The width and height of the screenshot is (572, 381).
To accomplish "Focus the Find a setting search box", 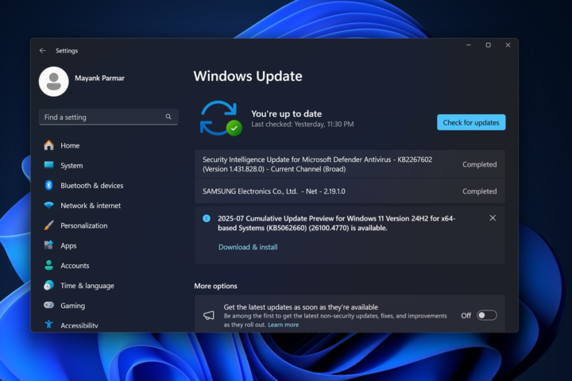I will coord(108,117).
